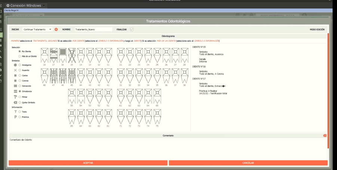Select tooth 16 with crown symbol

pyautogui.click(x=63, y=55)
